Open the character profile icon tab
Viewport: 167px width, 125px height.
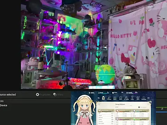click(x=103, y=98)
